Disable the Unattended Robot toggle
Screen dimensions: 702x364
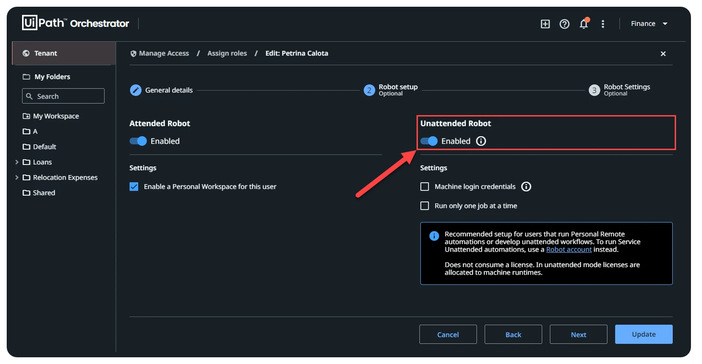point(429,141)
